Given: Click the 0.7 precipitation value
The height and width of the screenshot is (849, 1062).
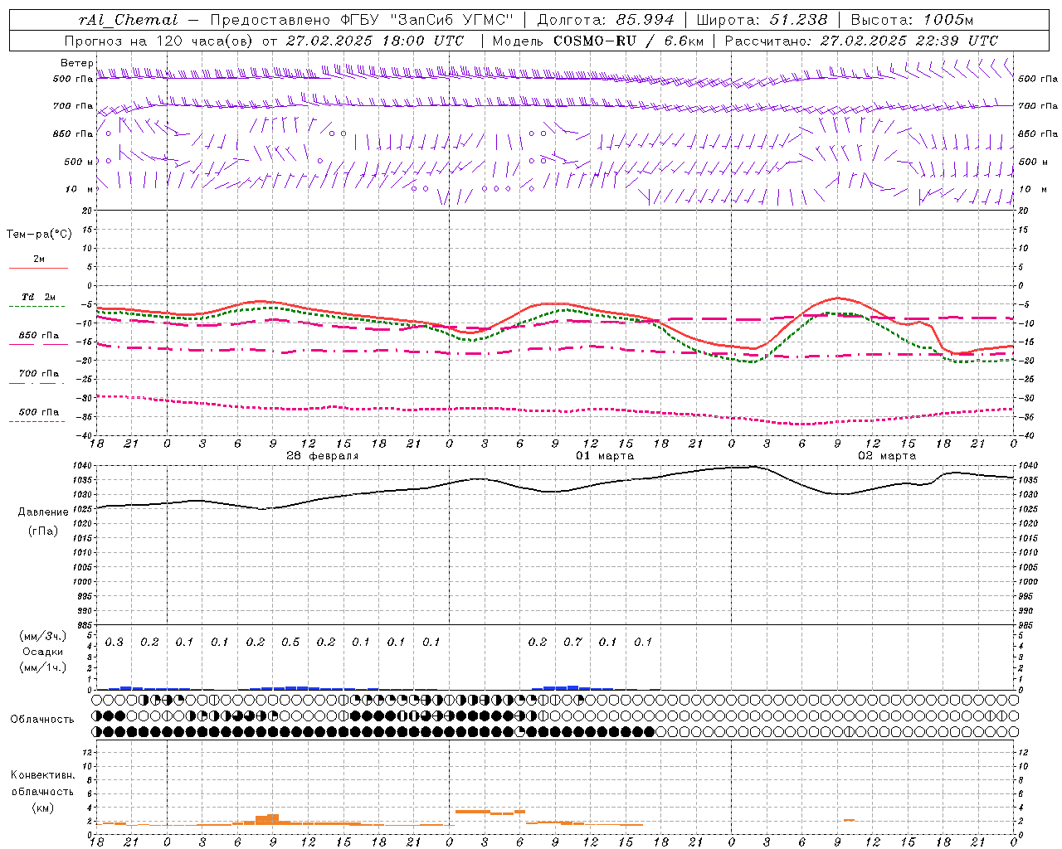Looking at the screenshot, I should [572, 643].
